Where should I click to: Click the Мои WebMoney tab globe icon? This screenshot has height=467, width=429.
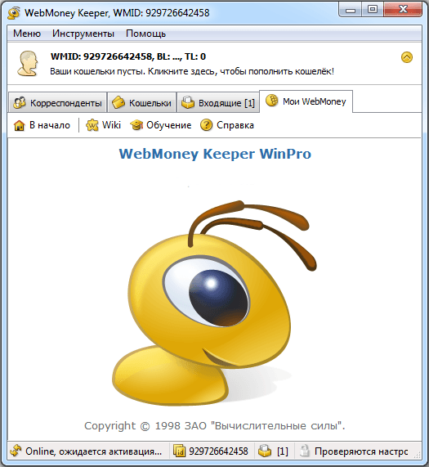click(x=272, y=101)
